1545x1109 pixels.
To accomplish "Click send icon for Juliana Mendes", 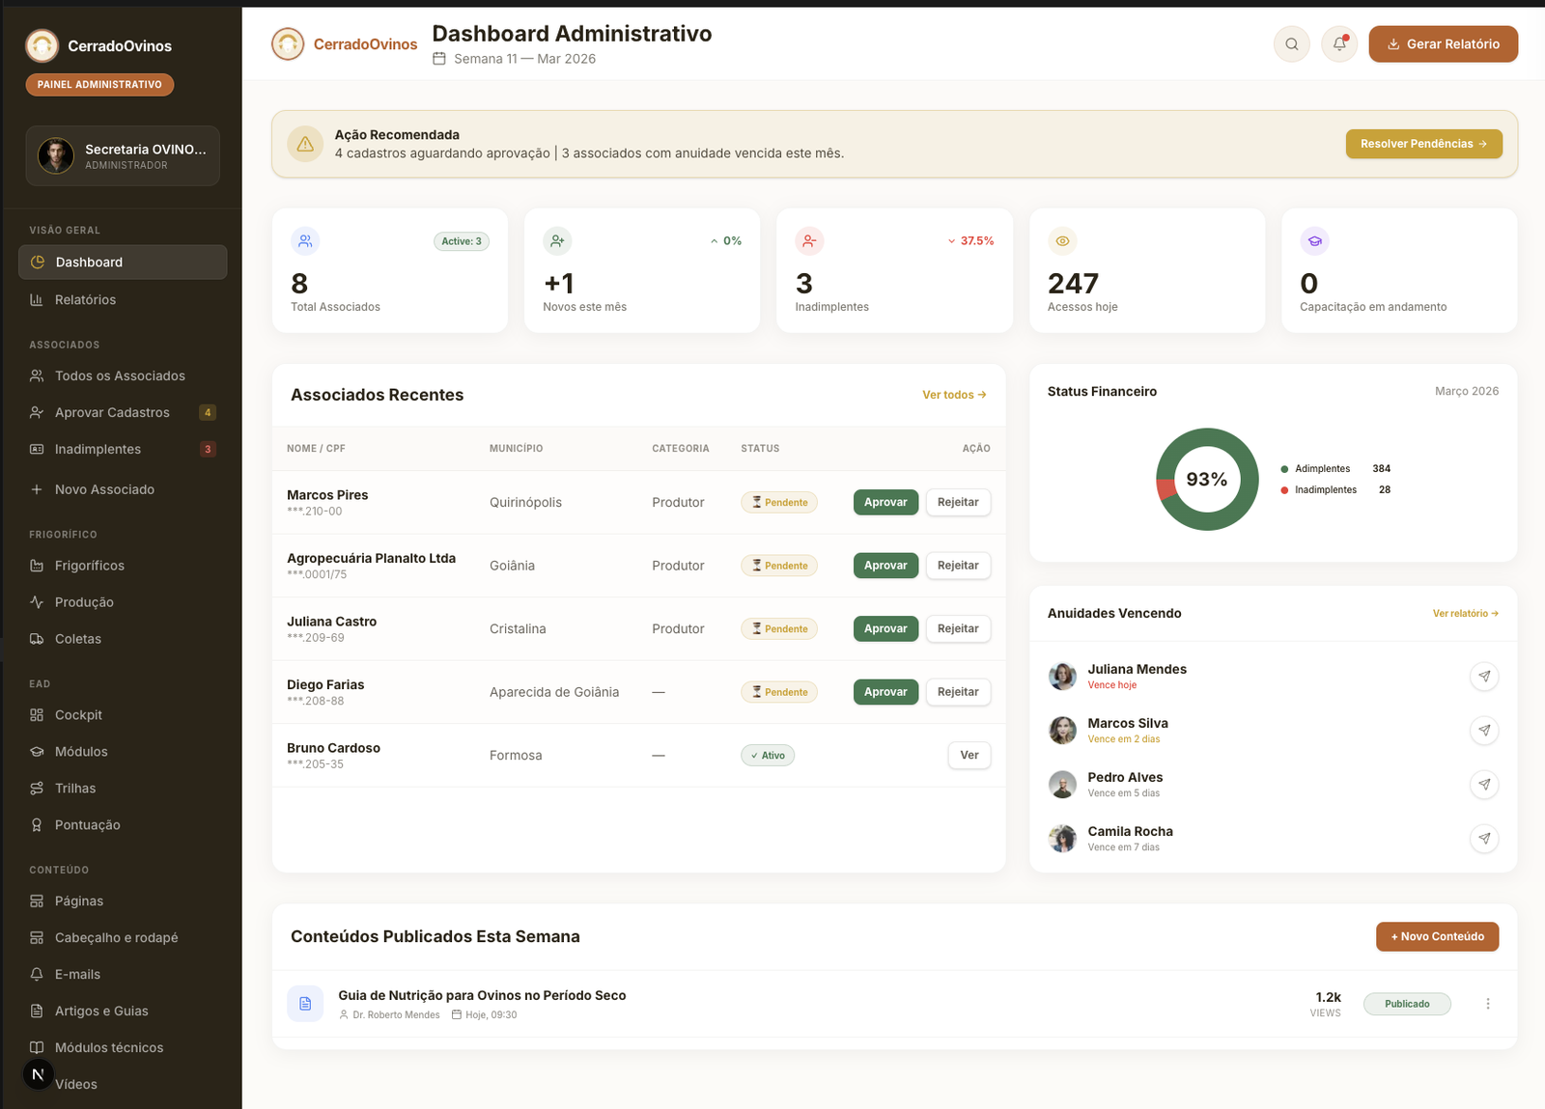I will click(1484, 676).
